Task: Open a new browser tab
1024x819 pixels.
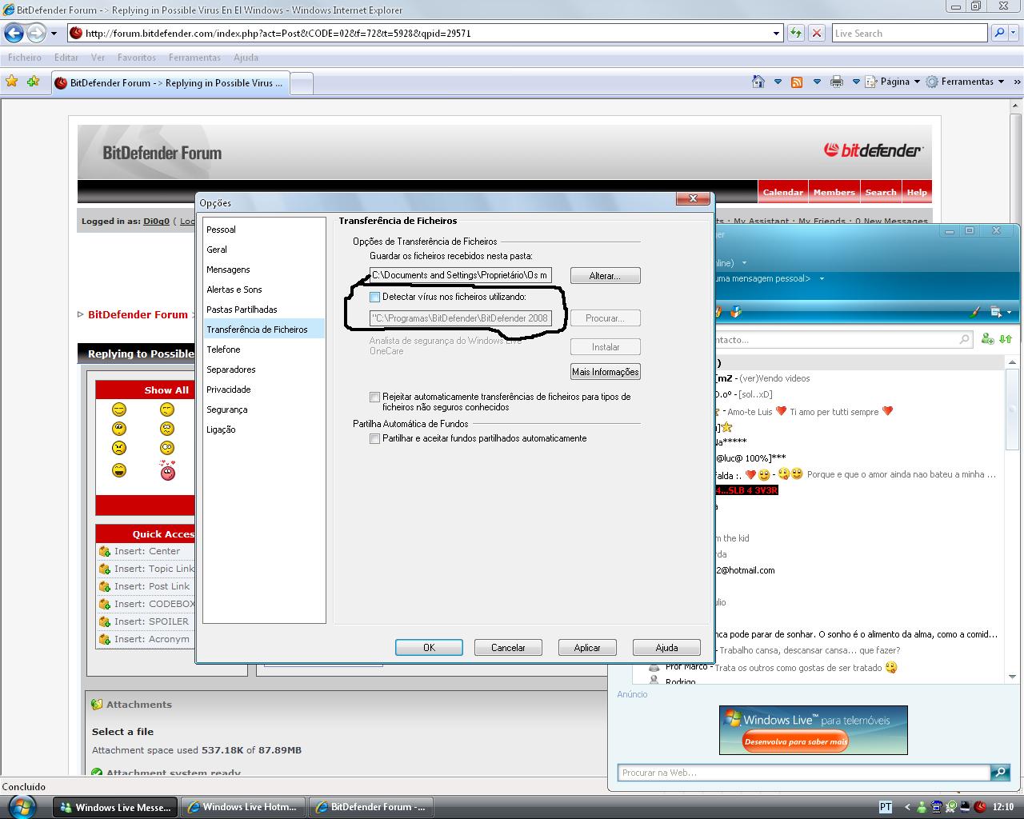Action: tap(302, 83)
